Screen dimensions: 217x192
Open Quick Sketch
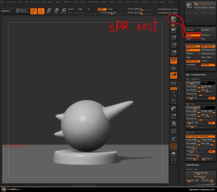point(22,11)
